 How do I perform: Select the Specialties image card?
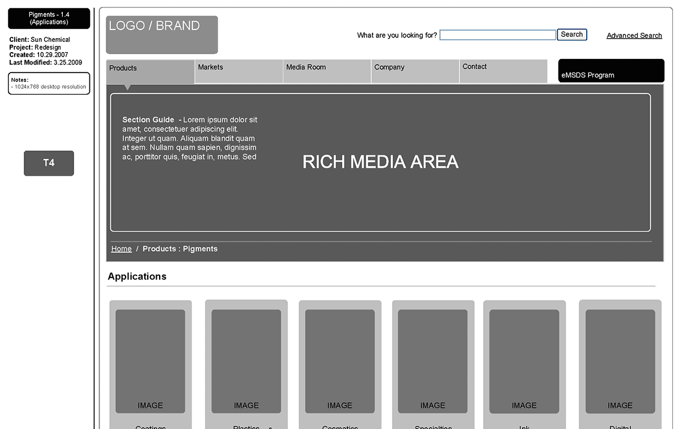click(x=433, y=361)
